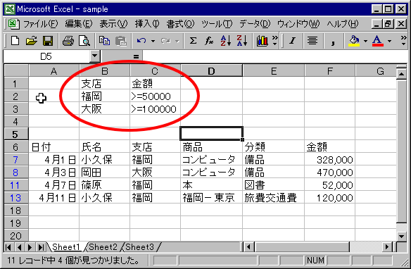Open the Undo history dropdown arrow
The height and width of the screenshot is (269, 411).
(x=153, y=41)
